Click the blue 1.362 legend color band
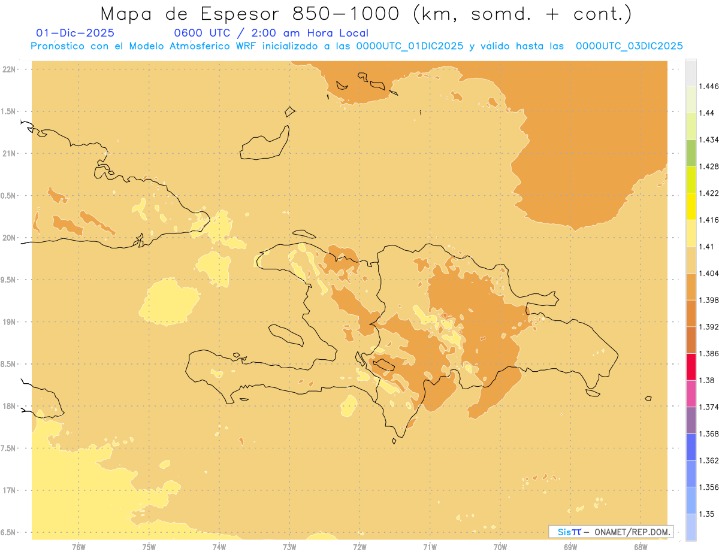This screenshot has height=555, width=719. pos(691,447)
